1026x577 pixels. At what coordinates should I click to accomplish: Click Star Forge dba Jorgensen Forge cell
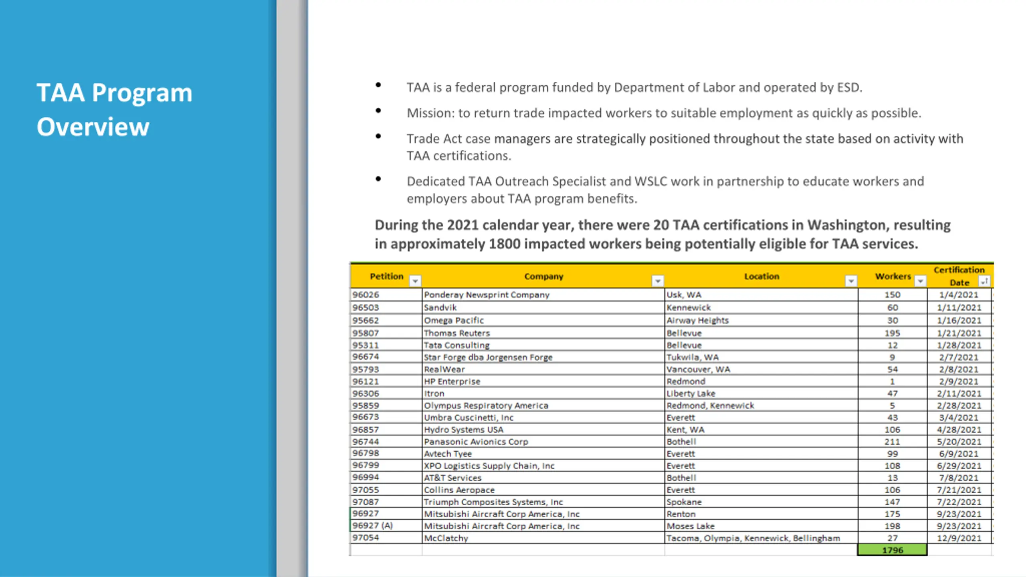pos(543,357)
